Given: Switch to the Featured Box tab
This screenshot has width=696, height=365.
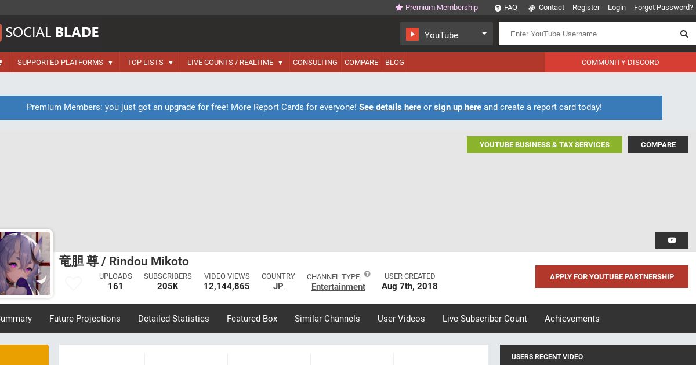Looking at the screenshot, I should pos(252,319).
